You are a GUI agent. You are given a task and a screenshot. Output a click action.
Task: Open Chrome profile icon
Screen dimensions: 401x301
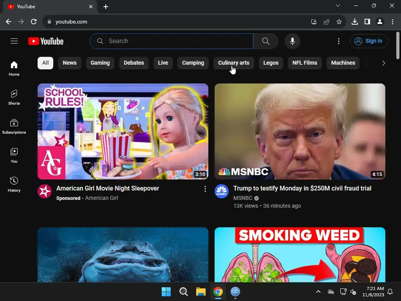pos(380,22)
